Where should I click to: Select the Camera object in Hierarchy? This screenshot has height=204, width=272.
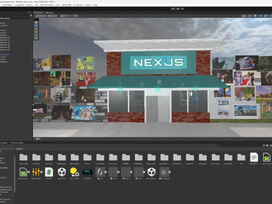(4, 25)
